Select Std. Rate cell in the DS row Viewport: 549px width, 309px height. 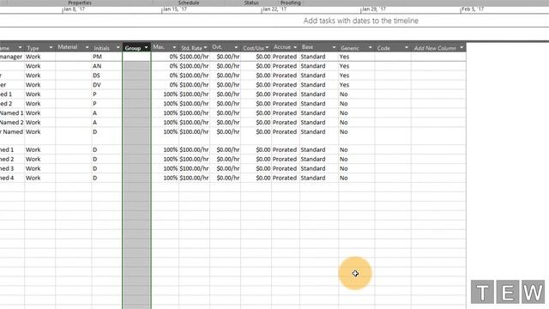tap(195, 76)
